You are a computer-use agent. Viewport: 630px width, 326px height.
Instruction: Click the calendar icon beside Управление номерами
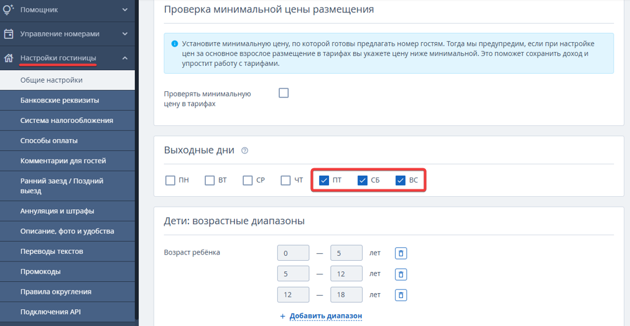(9, 34)
